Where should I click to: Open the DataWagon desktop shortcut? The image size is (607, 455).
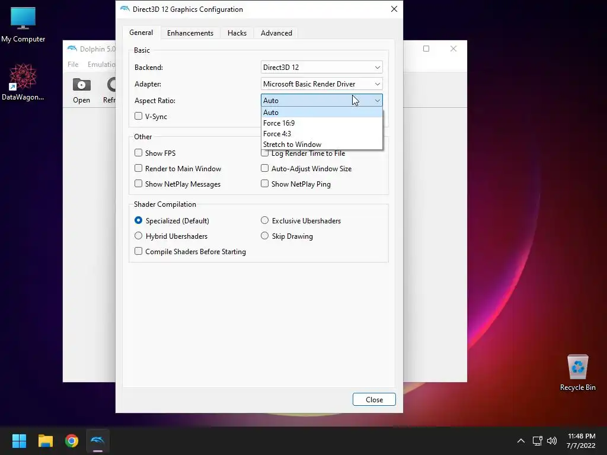click(23, 82)
